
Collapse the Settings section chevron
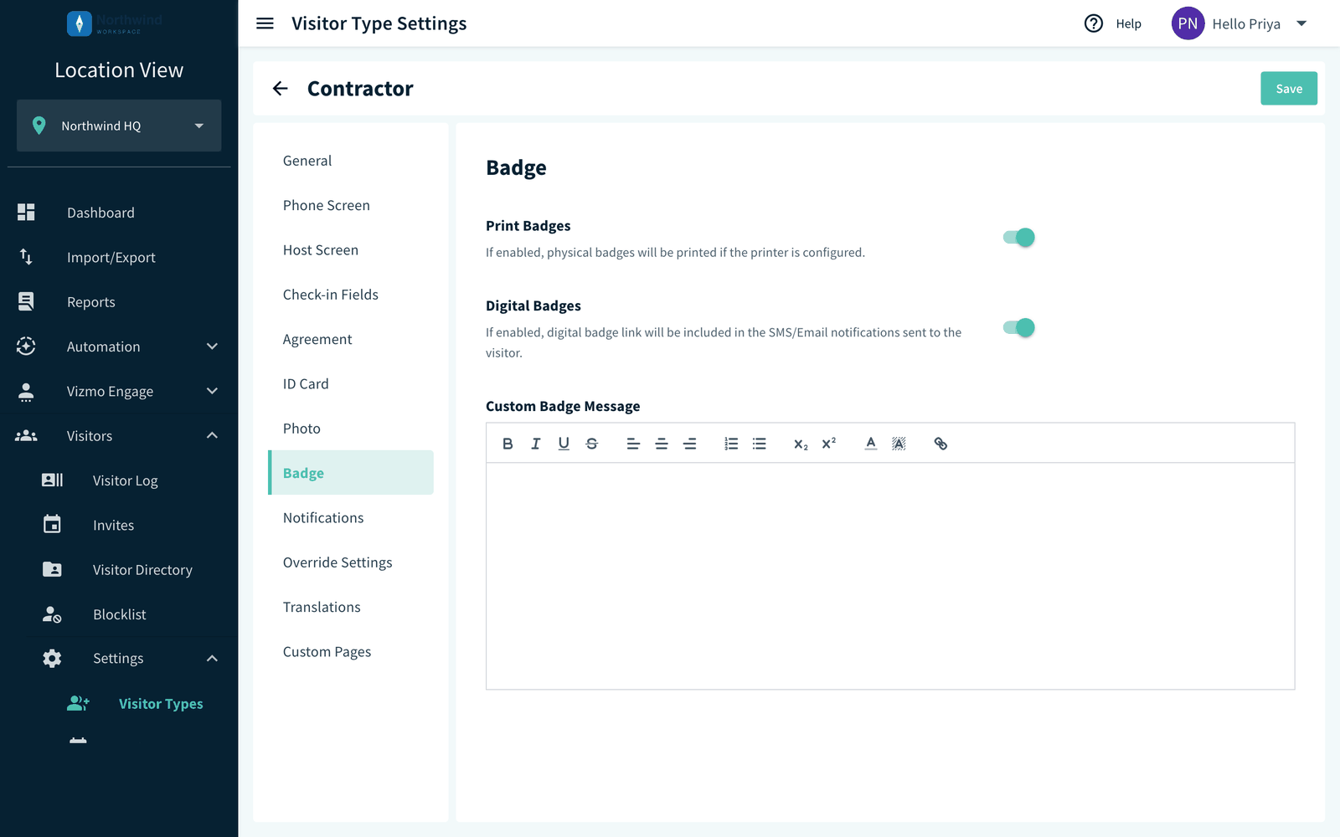click(212, 659)
